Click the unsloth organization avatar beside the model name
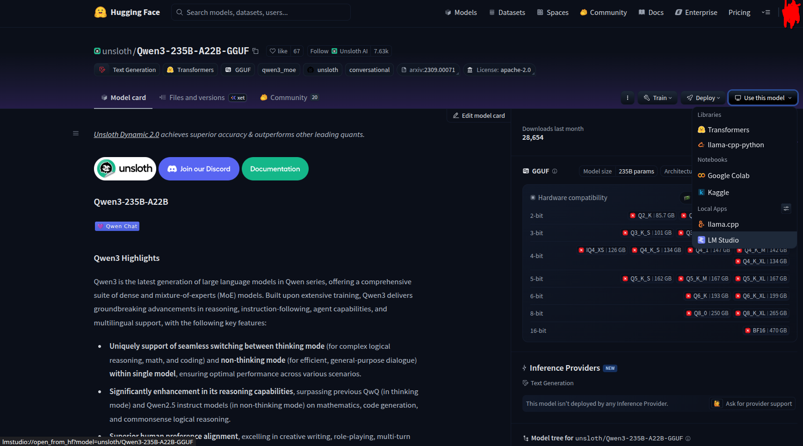This screenshot has height=446, width=803. [x=97, y=51]
